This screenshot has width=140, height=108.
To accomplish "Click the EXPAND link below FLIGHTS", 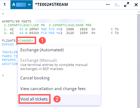I will point(8,44).
